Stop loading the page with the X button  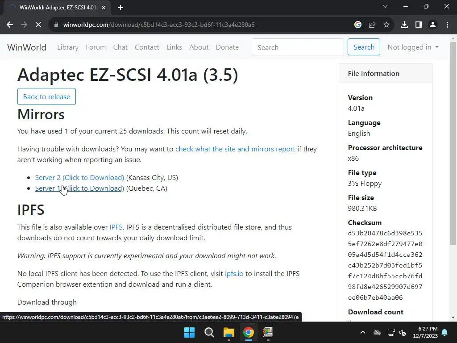pos(38,25)
